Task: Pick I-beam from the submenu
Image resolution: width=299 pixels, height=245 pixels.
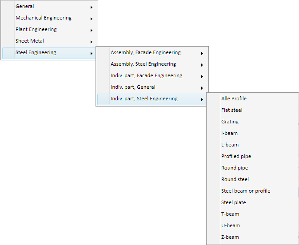Action: [x=253, y=133]
